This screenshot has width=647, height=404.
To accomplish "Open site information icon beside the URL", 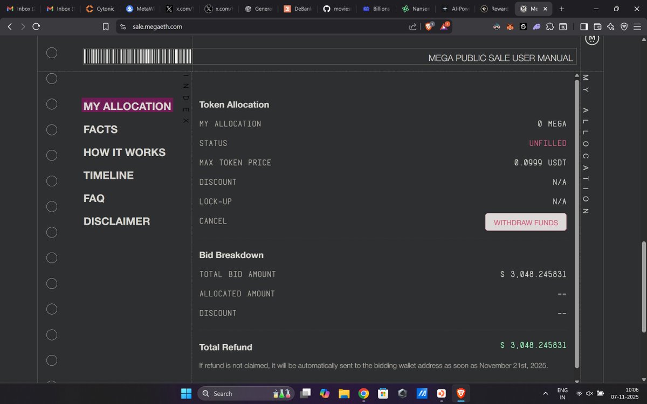I will (x=123, y=26).
